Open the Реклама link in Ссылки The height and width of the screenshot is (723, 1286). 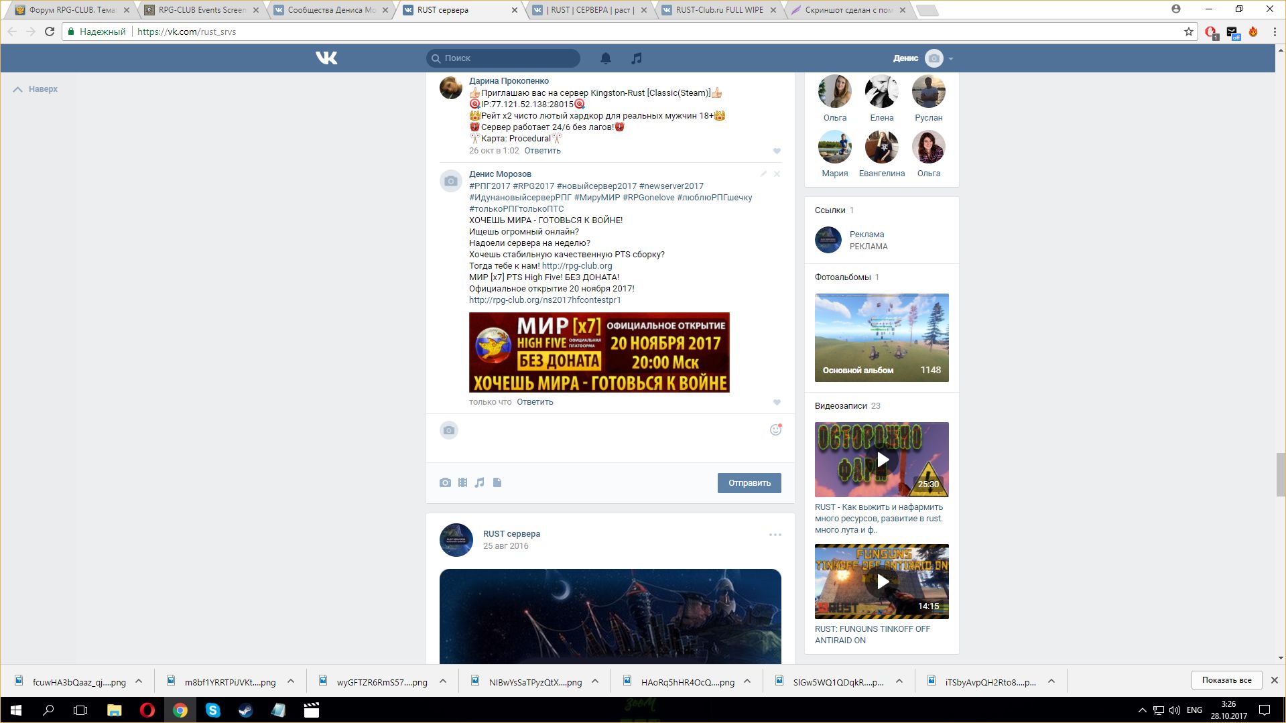(x=866, y=235)
